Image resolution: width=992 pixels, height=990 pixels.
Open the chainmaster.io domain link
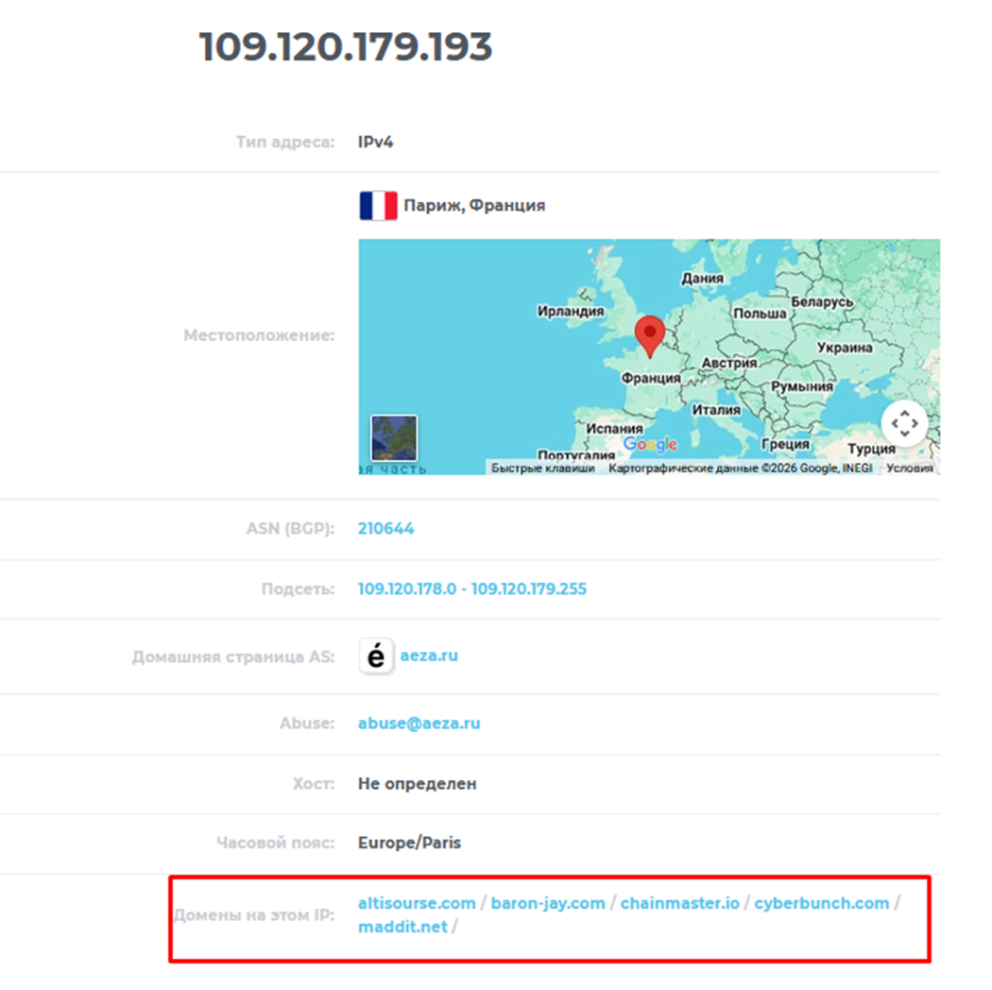coord(679,903)
